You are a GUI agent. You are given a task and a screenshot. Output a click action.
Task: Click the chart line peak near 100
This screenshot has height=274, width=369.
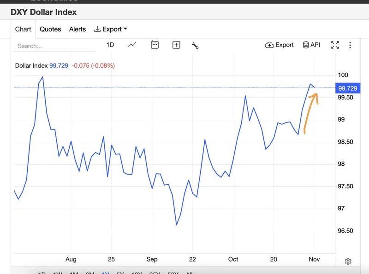43,77
